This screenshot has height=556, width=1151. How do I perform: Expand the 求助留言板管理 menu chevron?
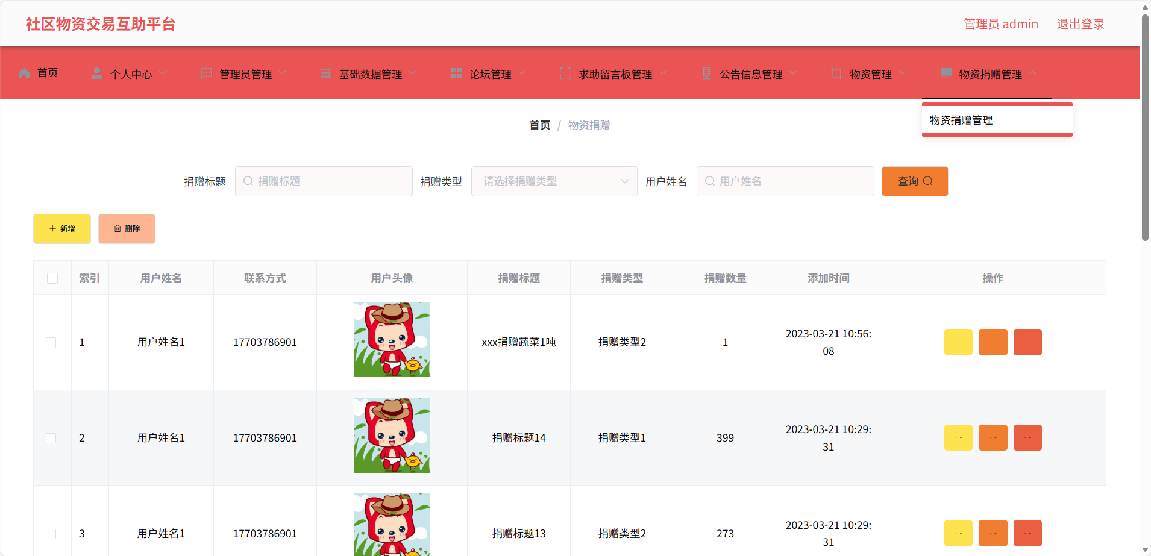[x=663, y=73]
